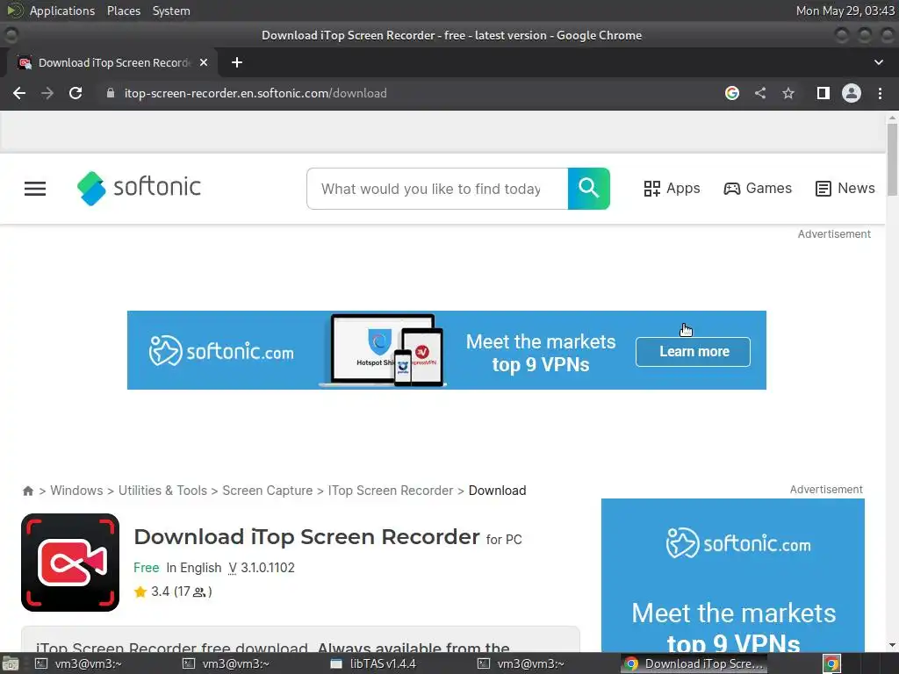Open the Applications menu
This screenshot has height=674, width=899.
[x=62, y=11]
